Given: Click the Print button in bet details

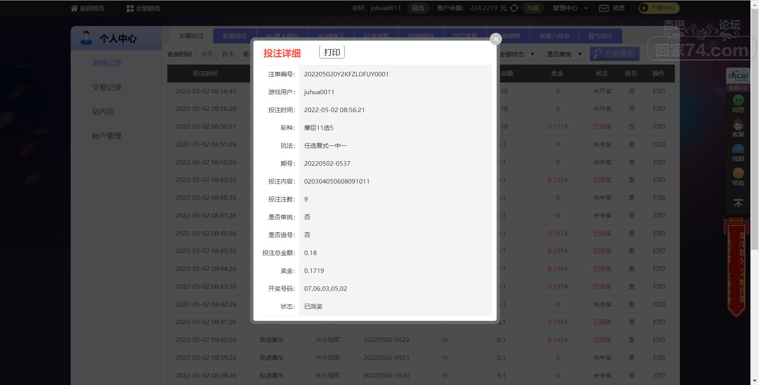Looking at the screenshot, I should point(332,52).
